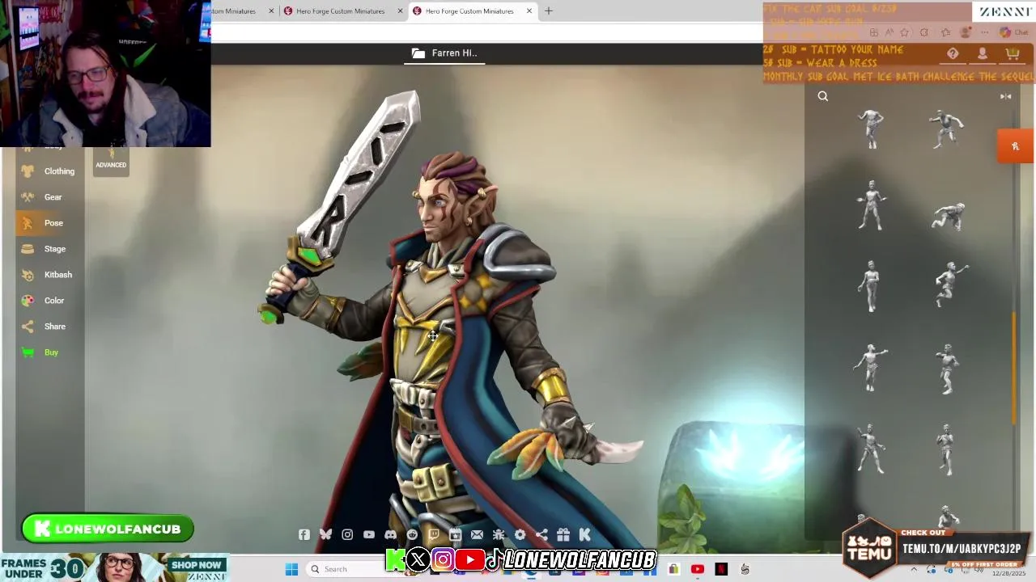Click the Facebook icon in footer bar
This screenshot has width=1036, height=582.
304,534
